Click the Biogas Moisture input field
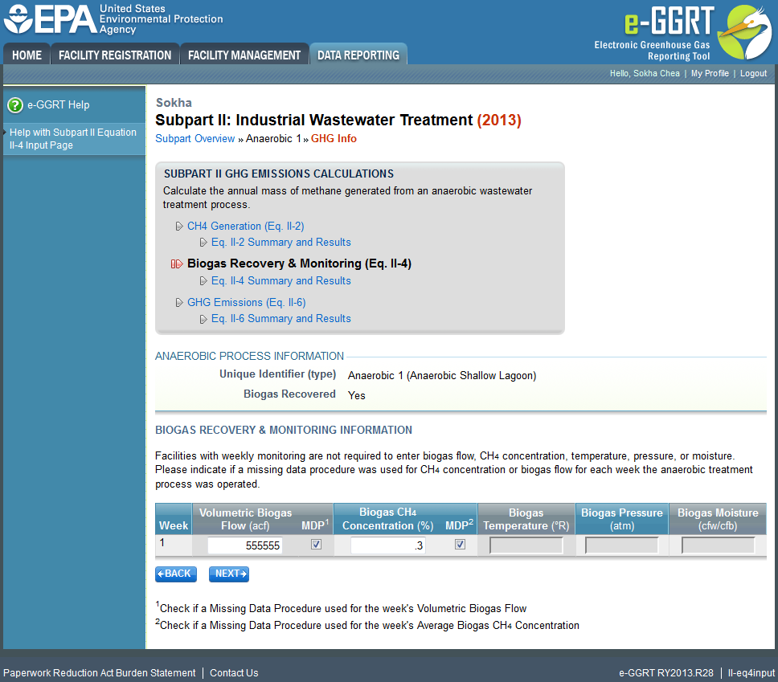The width and height of the screenshot is (778, 682). (x=718, y=545)
